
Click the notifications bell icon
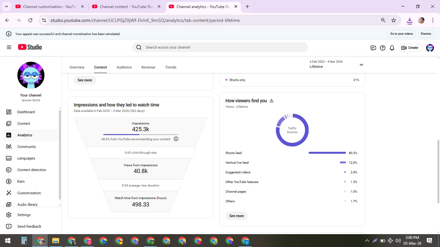(392, 48)
